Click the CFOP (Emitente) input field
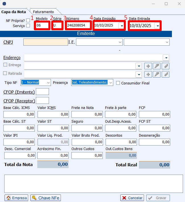 (42, 92)
